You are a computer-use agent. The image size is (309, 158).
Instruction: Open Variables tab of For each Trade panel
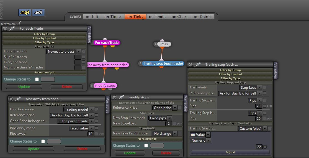[89, 35]
